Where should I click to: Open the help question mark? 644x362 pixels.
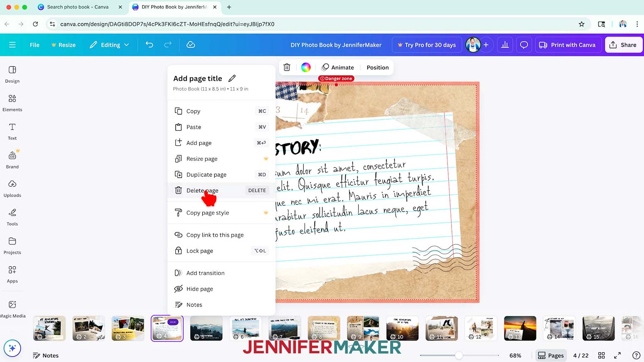click(x=636, y=355)
